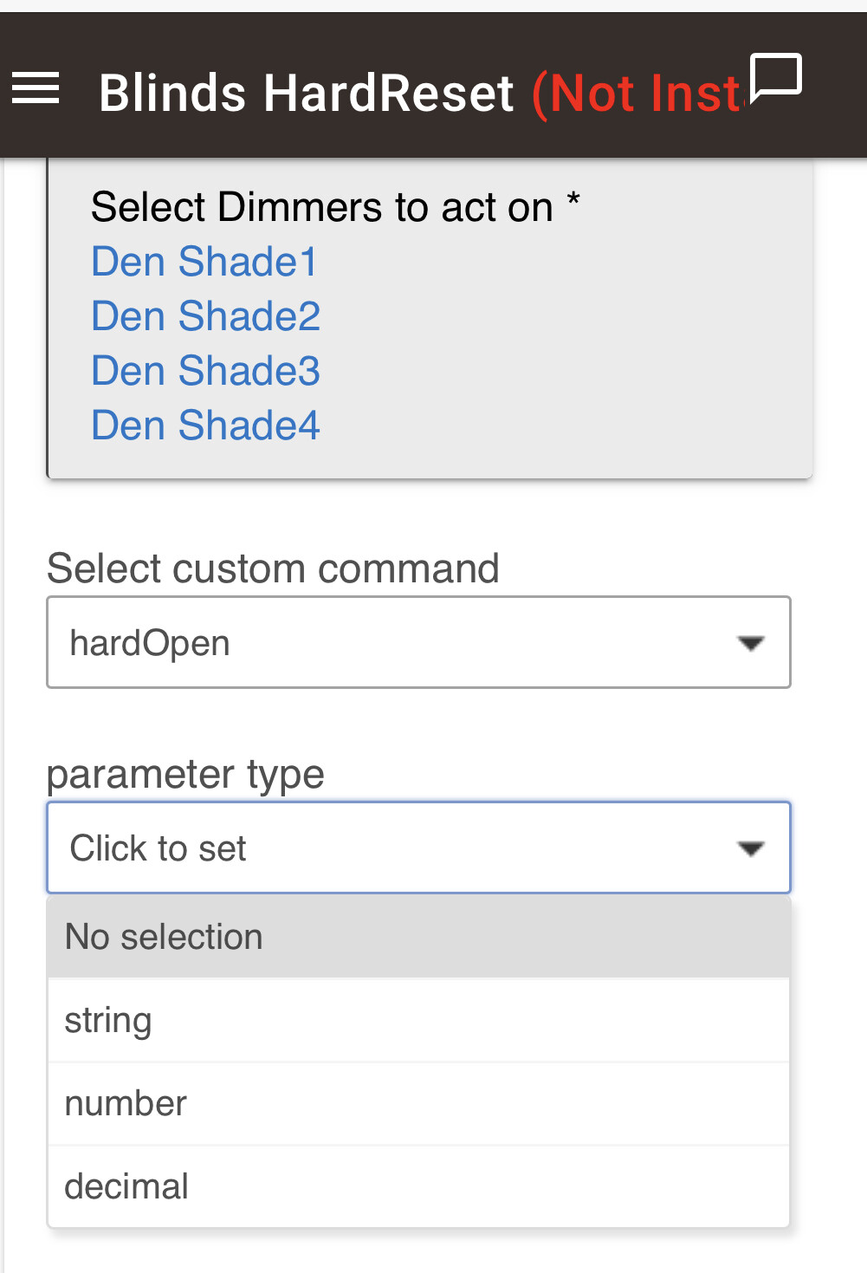
Task: Click the Den Shade3 device link
Action: tap(206, 371)
